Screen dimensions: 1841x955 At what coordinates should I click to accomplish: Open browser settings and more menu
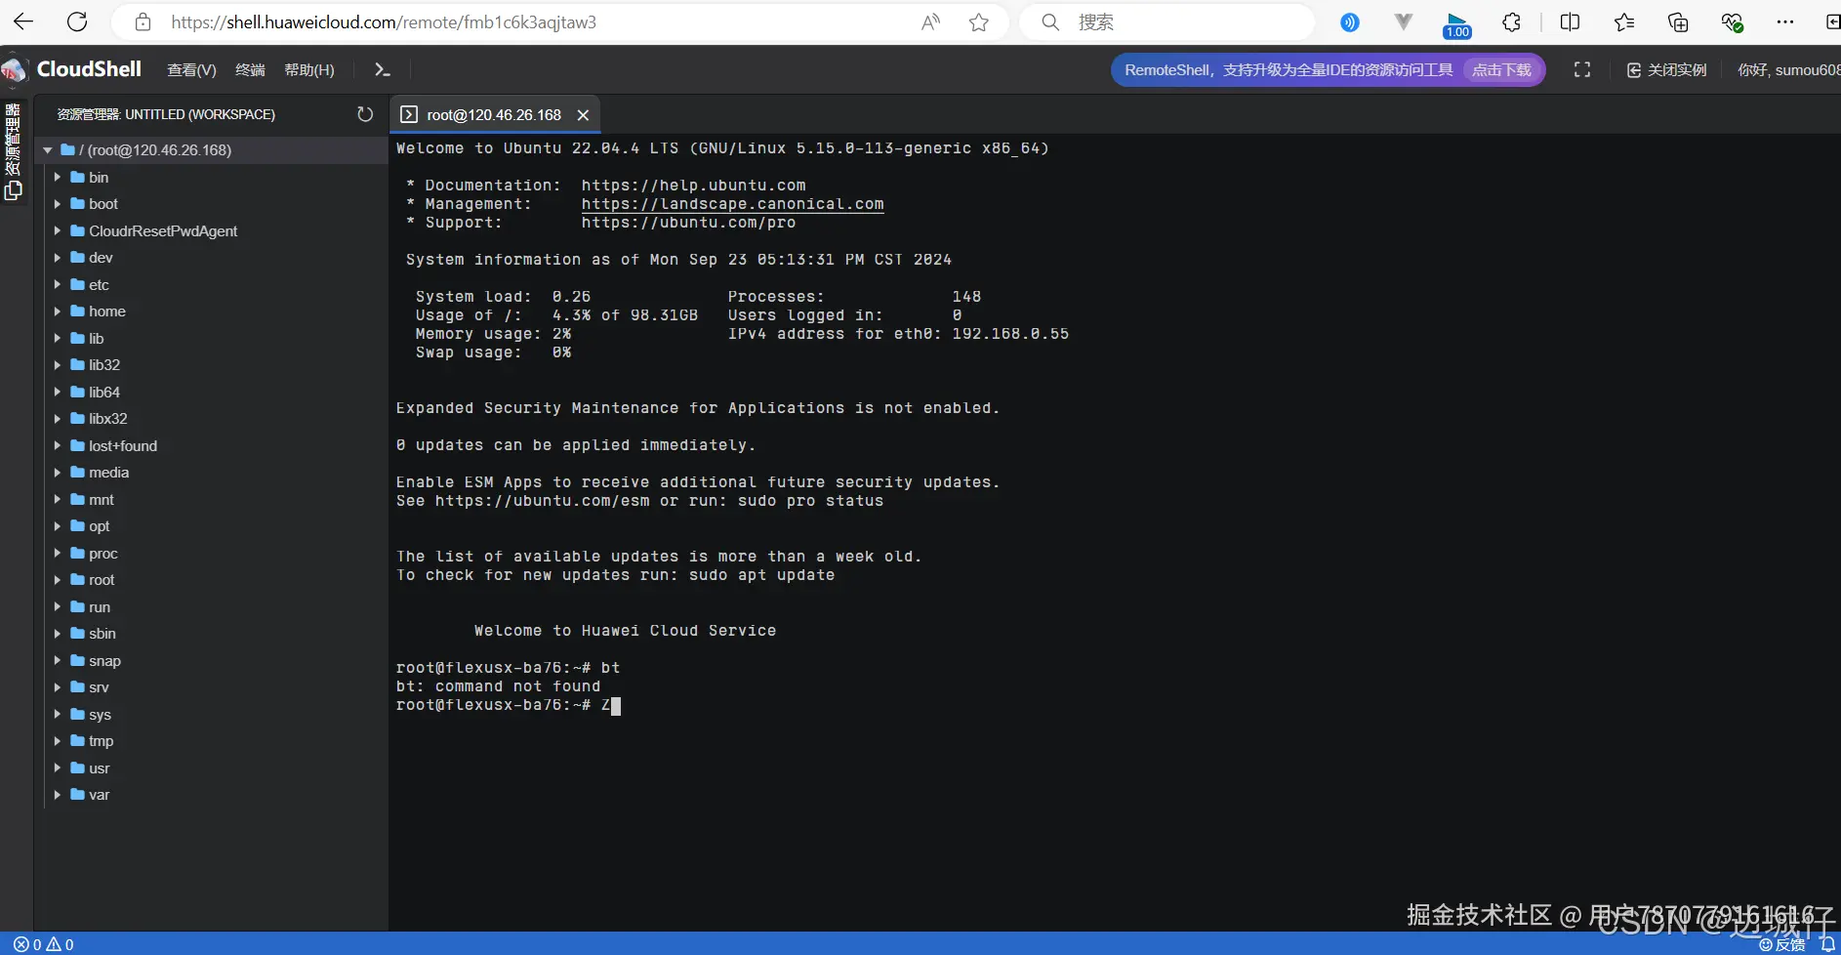coord(1785,21)
